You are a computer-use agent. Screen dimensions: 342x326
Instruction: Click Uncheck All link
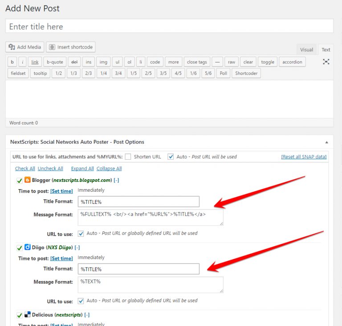coord(50,169)
